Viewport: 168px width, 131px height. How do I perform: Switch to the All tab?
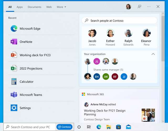(x=10, y=7)
